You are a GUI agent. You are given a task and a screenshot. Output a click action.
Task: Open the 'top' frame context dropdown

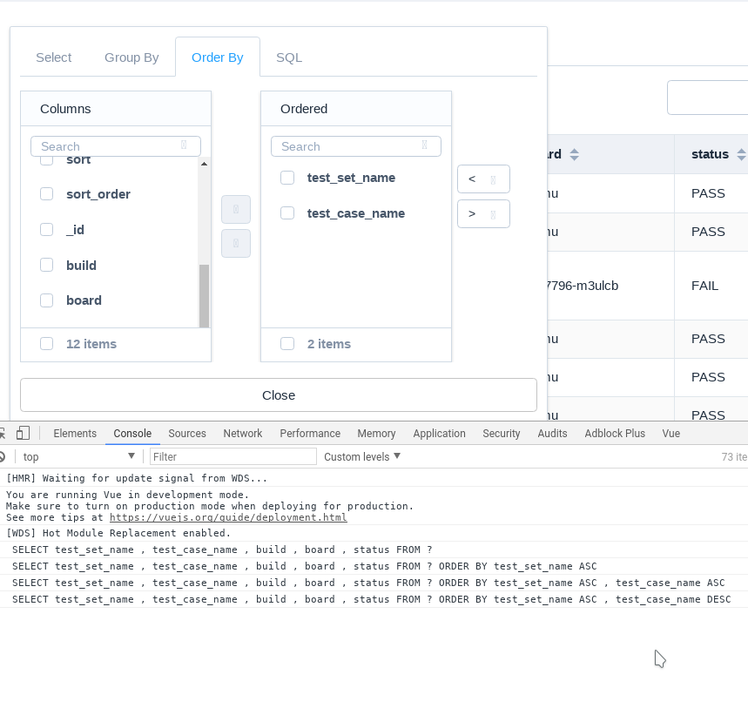tap(78, 456)
